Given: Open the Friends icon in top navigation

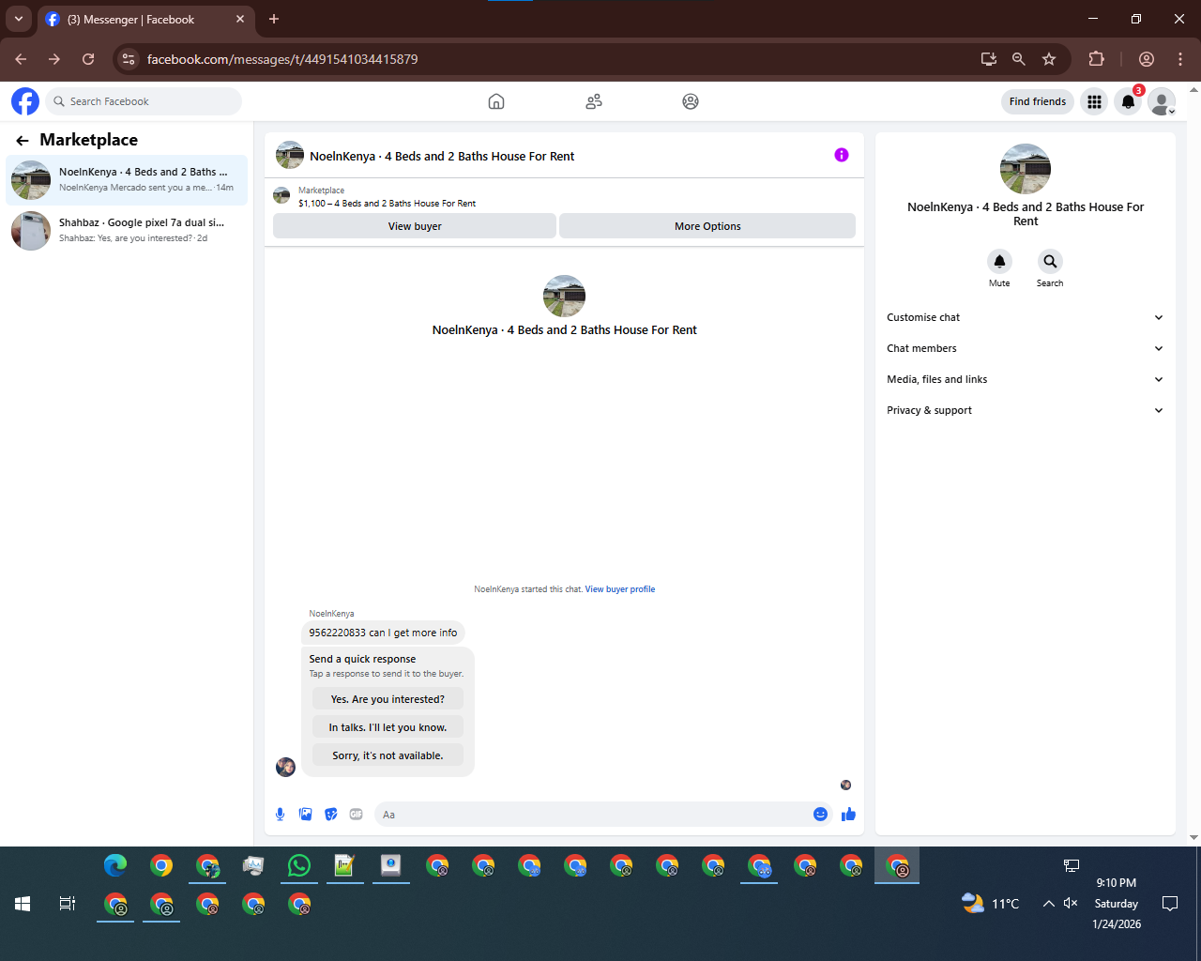Looking at the screenshot, I should pos(594,101).
